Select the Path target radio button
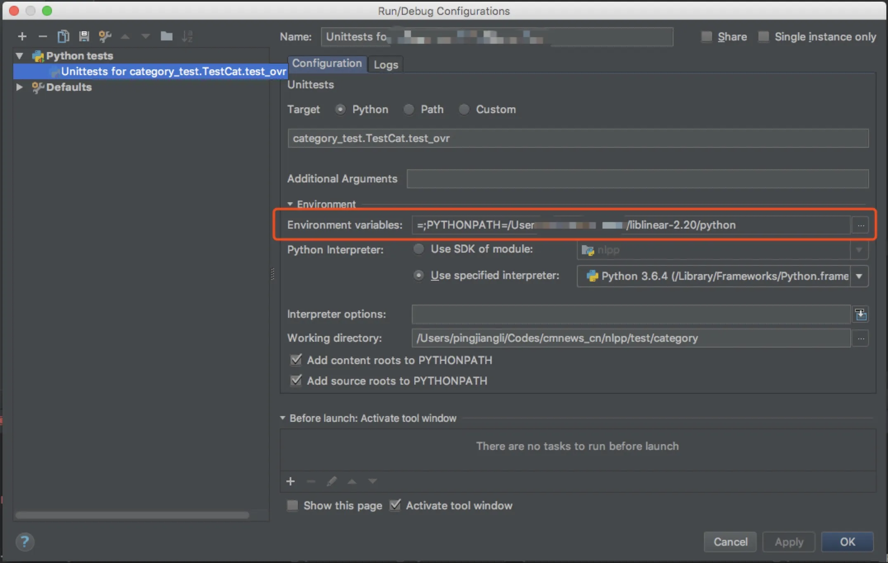The height and width of the screenshot is (563, 888). (x=409, y=109)
